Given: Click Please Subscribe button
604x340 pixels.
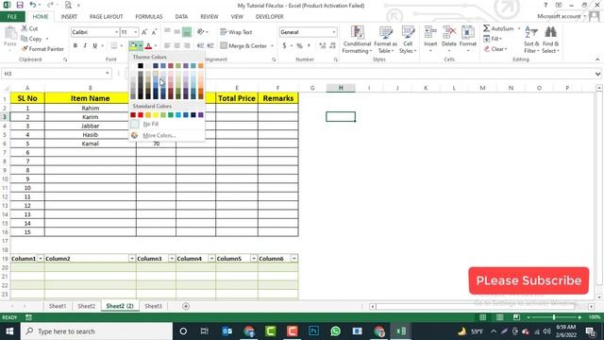Looking at the screenshot, I should (x=528, y=280).
